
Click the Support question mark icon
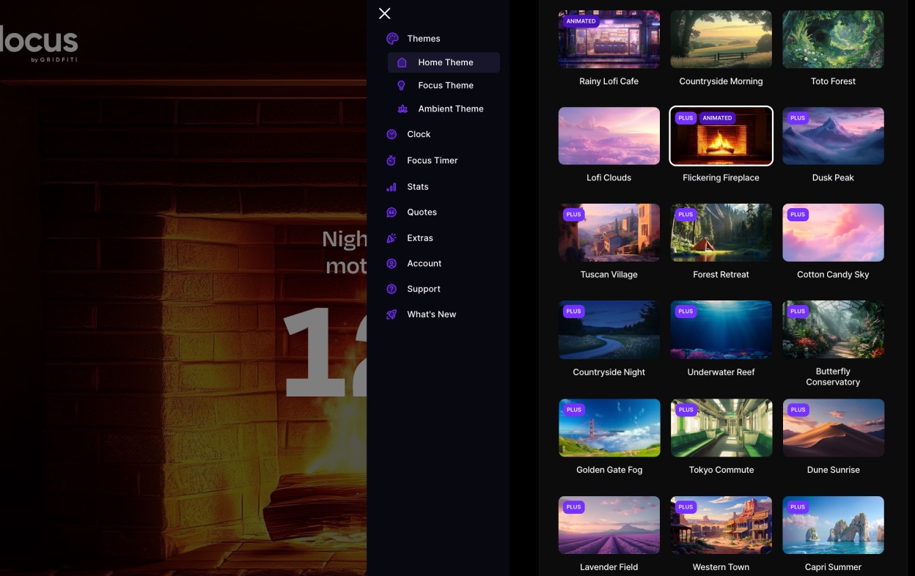point(392,289)
